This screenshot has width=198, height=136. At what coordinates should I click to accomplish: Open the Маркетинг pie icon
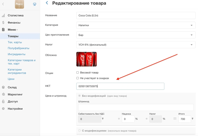pos(3,95)
